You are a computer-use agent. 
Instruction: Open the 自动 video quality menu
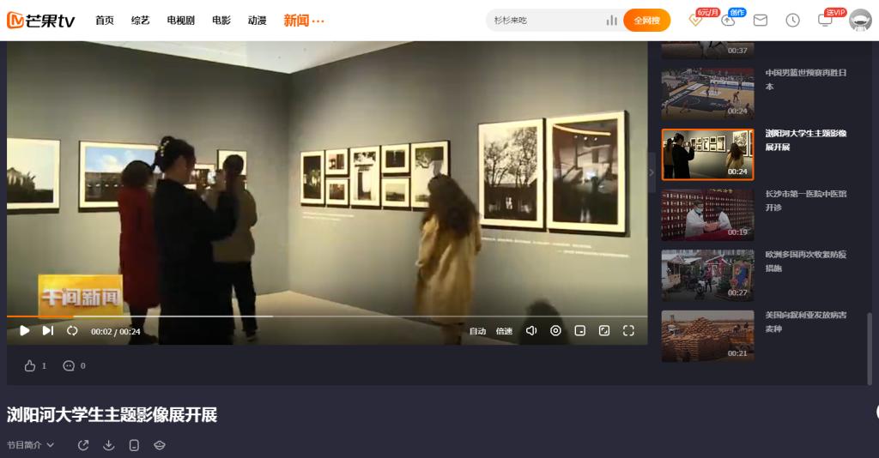(x=477, y=331)
